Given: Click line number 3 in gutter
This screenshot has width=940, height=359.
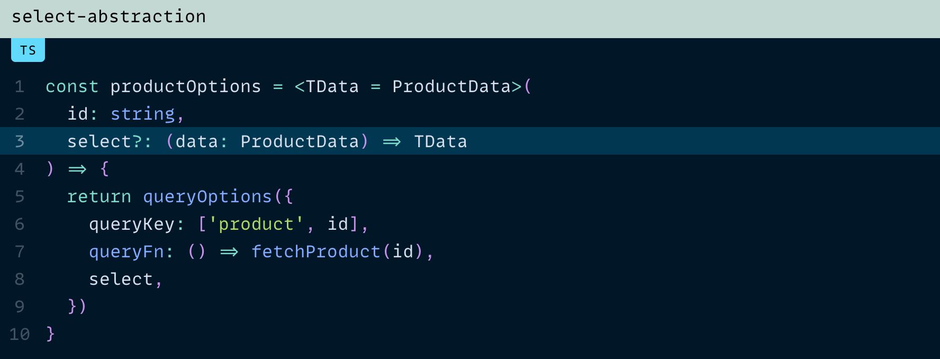Looking at the screenshot, I should click(20, 142).
